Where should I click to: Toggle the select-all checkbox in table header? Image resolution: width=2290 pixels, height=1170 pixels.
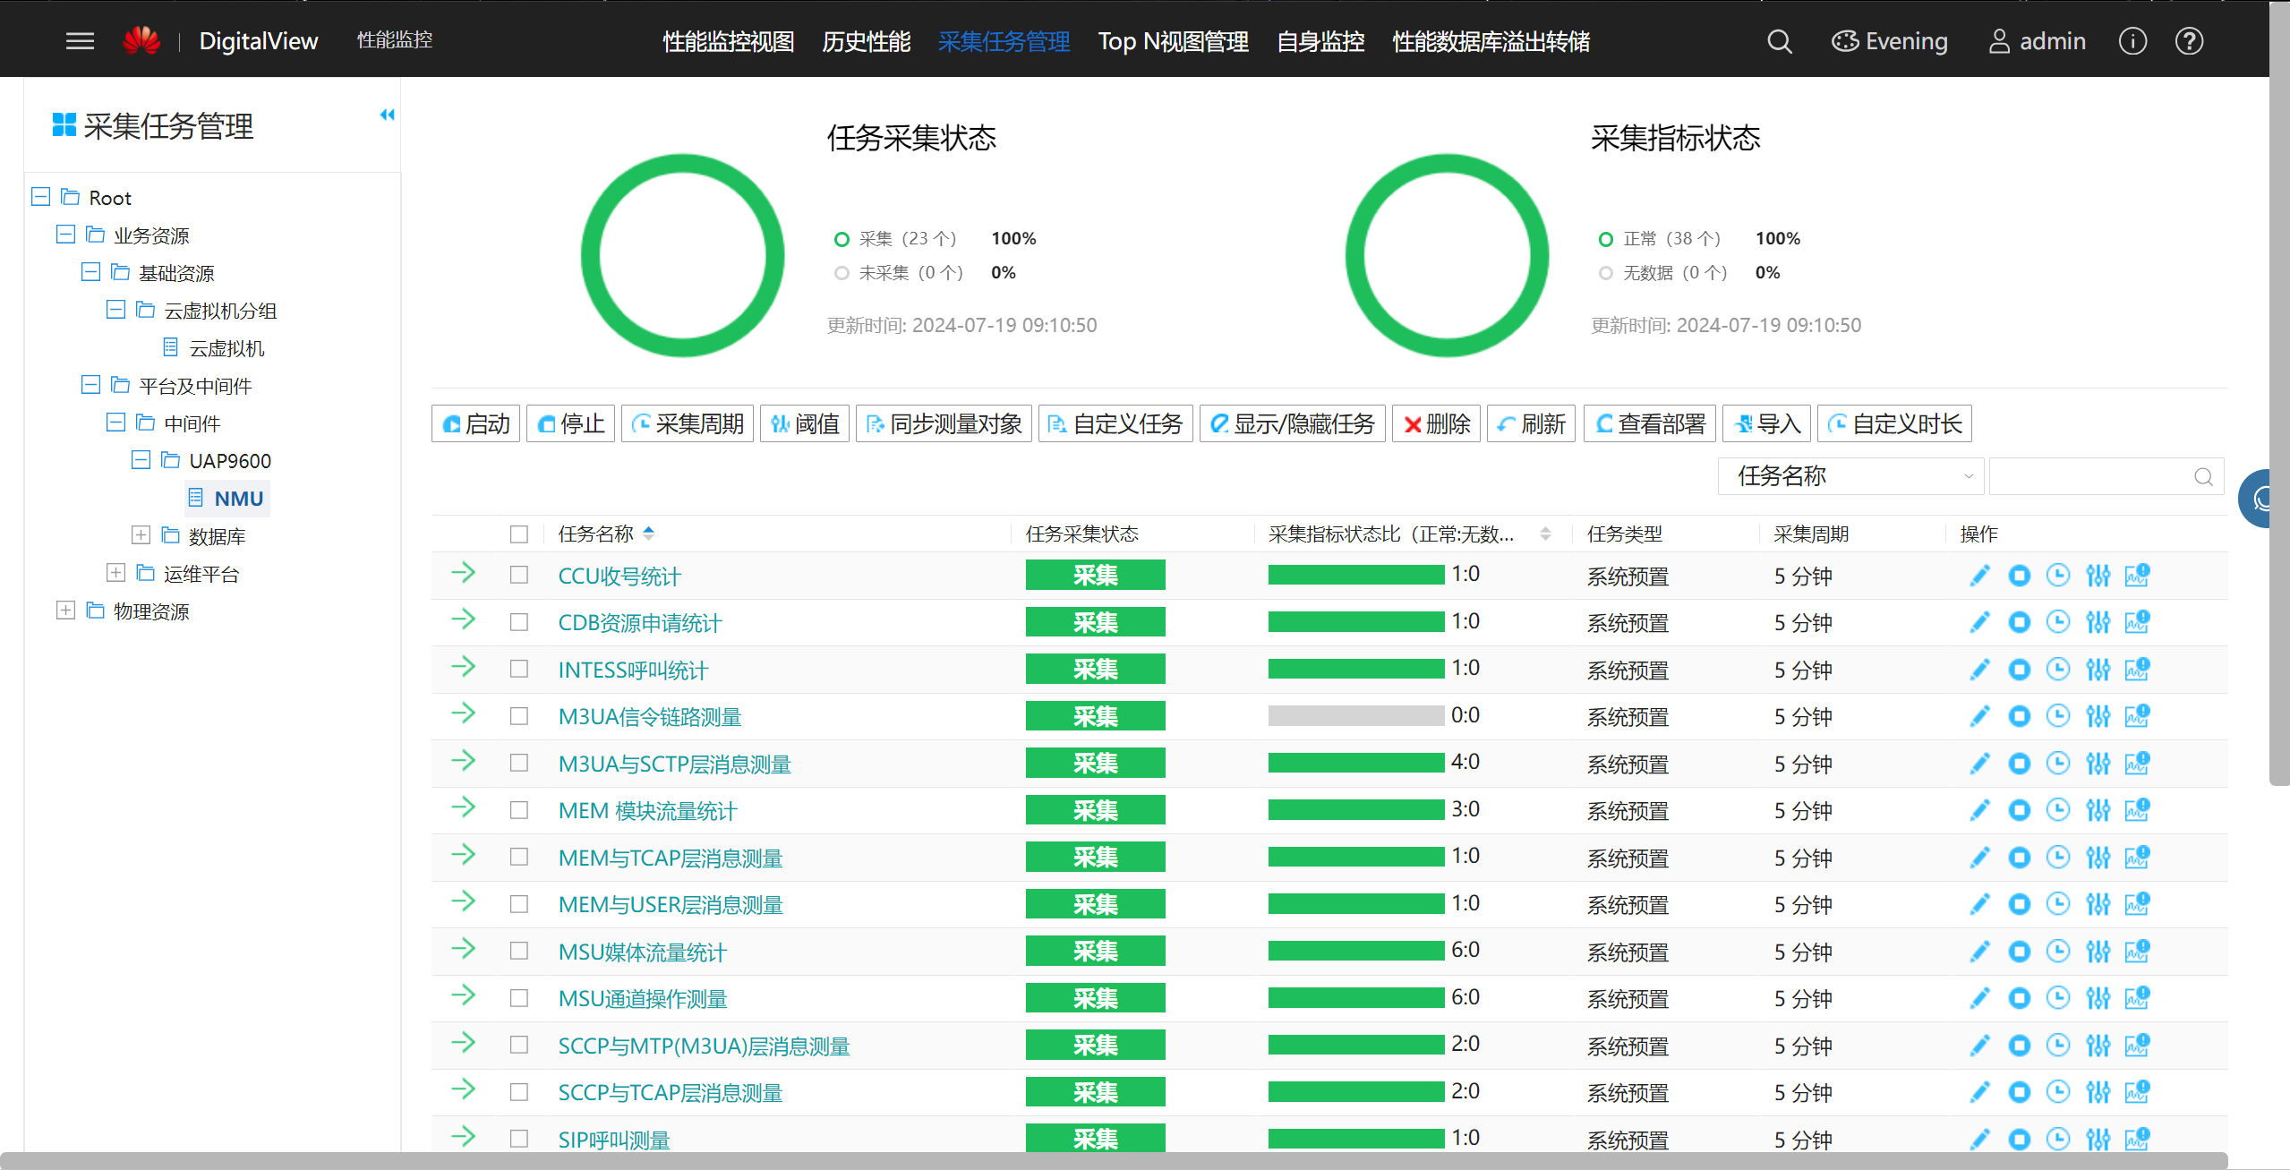click(519, 534)
